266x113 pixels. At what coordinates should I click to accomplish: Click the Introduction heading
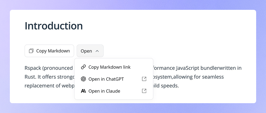pyautogui.click(x=54, y=26)
